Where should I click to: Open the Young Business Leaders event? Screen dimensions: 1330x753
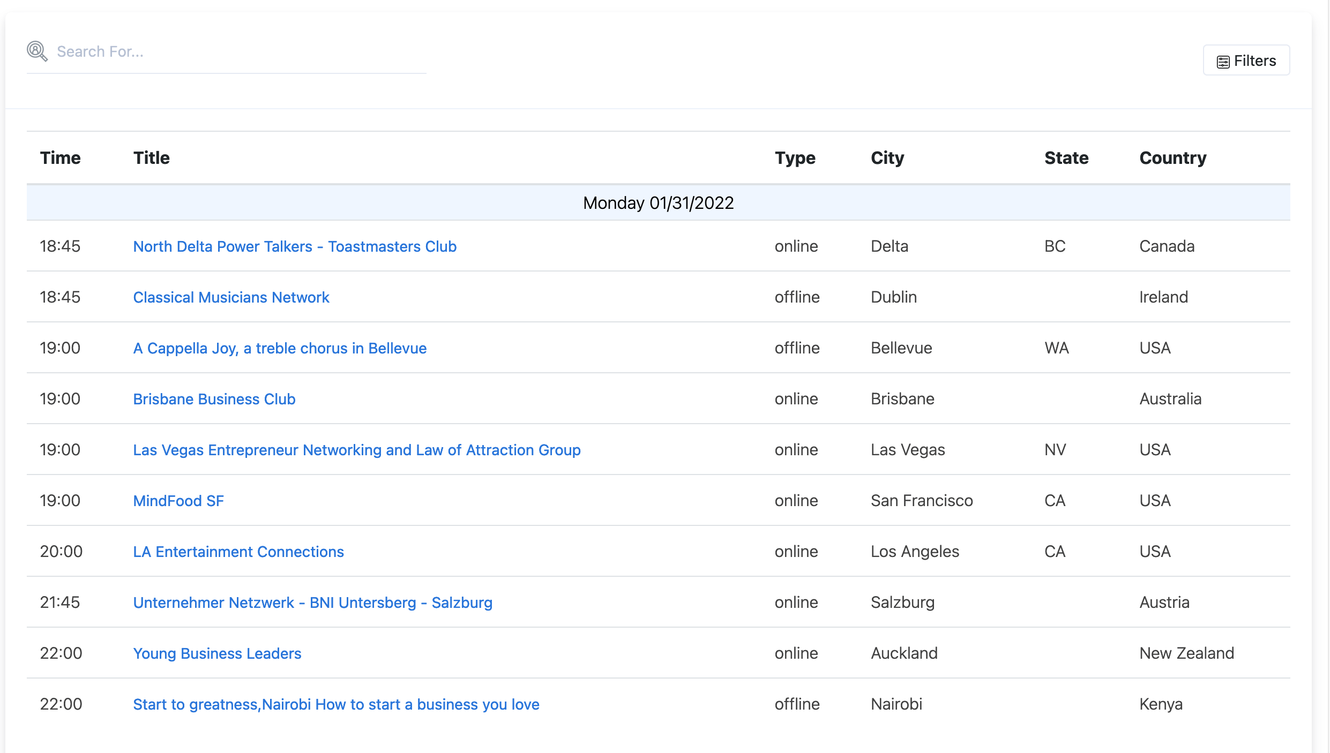tap(217, 653)
